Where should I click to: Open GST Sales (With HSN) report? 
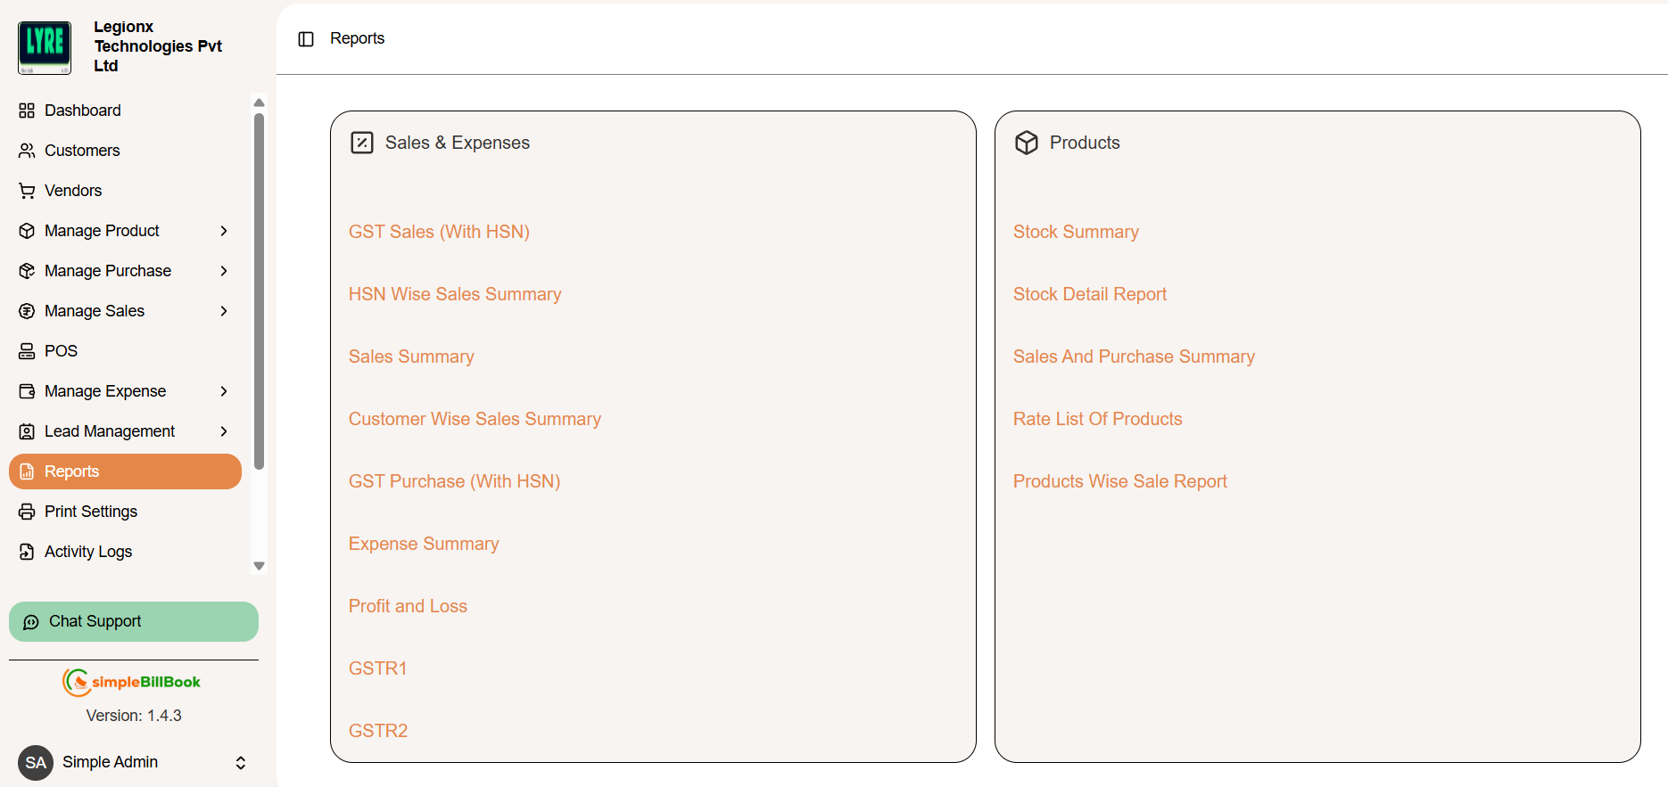pos(439,232)
